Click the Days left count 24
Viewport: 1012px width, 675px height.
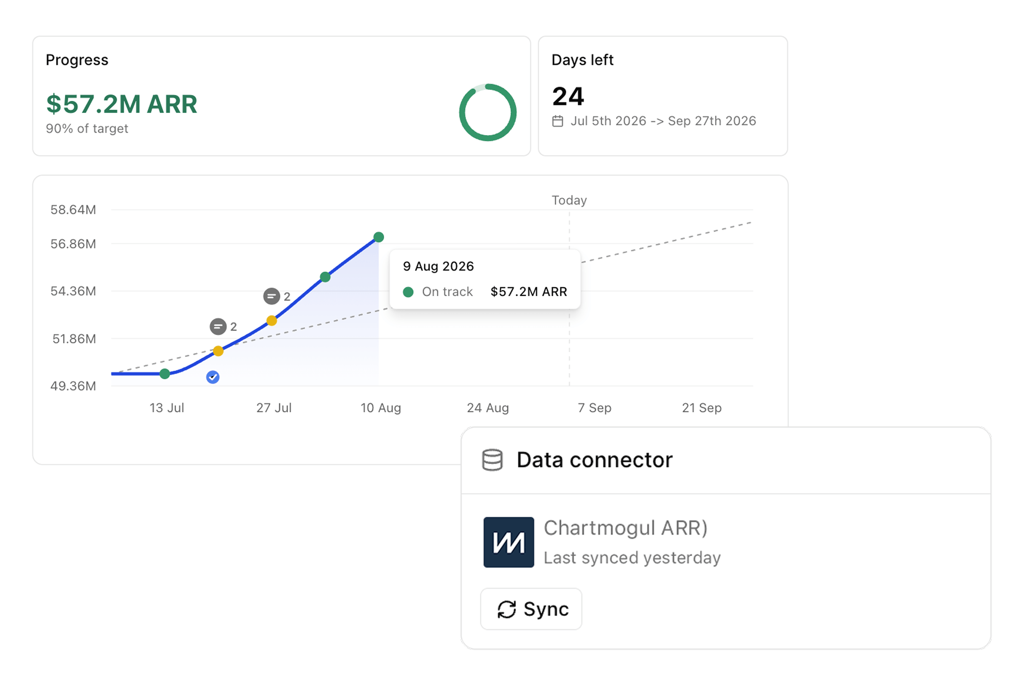click(568, 97)
